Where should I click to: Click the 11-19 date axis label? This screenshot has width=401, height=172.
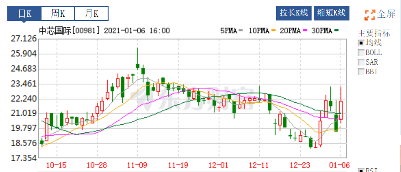click(178, 165)
